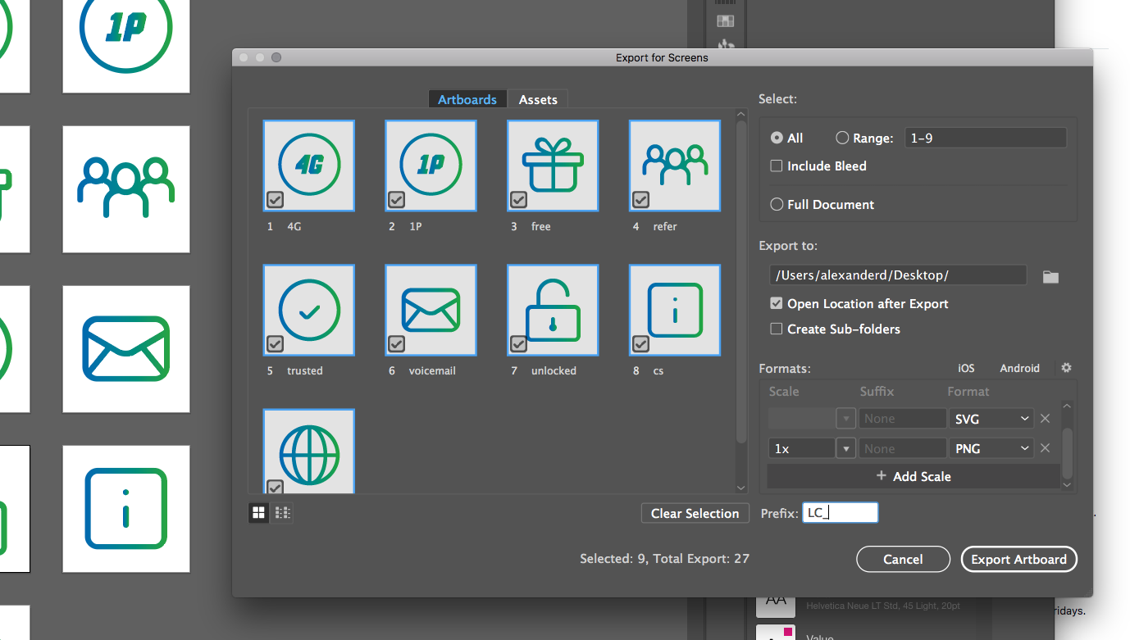Open the SVG format dropdown
Image resolution: width=1130 pixels, height=640 pixels.
pyautogui.click(x=991, y=418)
